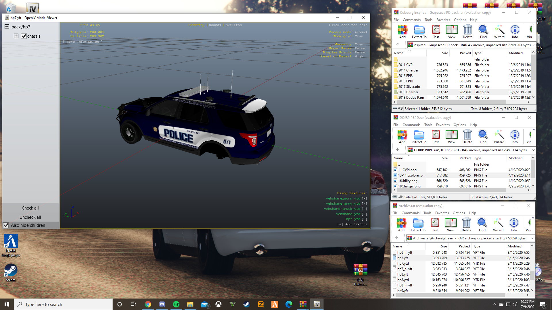Open Spotify from the taskbar

(x=176, y=304)
